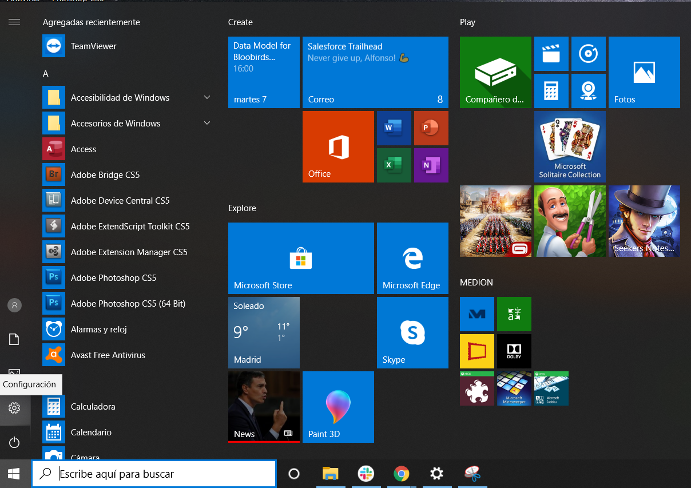Open Paint 3D tile
Image resolution: width=691 pixels, height=488 pixels.
pos(338,407)
